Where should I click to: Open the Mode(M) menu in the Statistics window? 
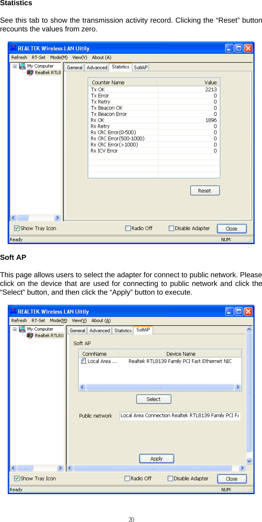[x=59, y=58]
